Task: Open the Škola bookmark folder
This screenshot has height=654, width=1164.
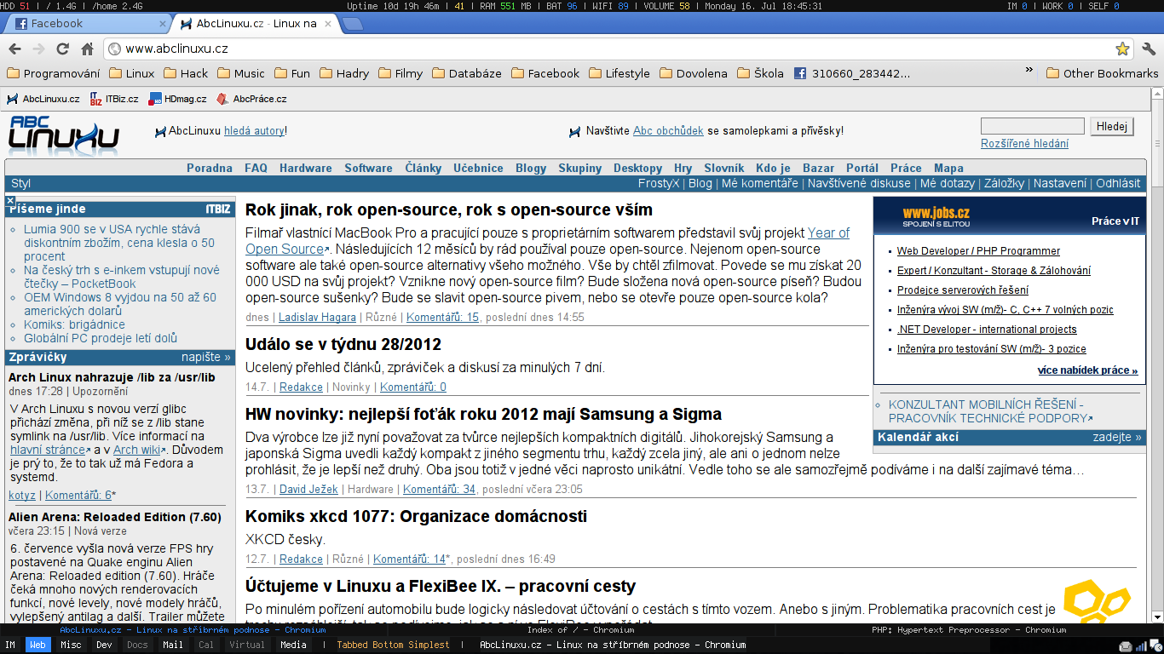Action: [x=760, y=73]
